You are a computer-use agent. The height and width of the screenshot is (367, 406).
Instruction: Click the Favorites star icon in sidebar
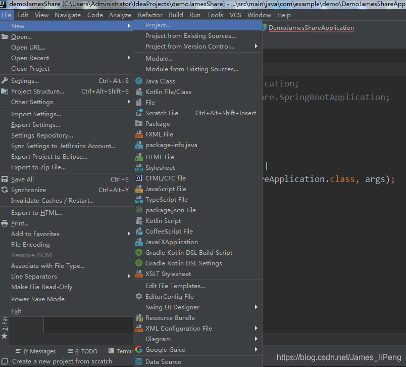[x=5, y=336]
